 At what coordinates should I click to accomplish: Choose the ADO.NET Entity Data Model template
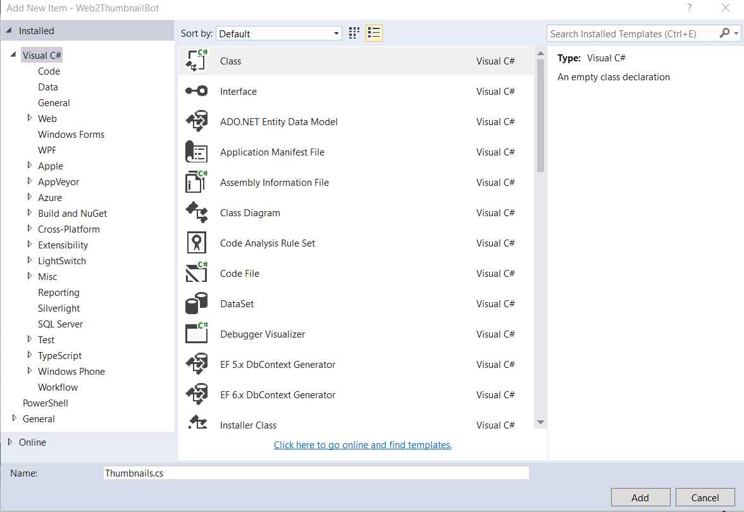click(196, 121)
